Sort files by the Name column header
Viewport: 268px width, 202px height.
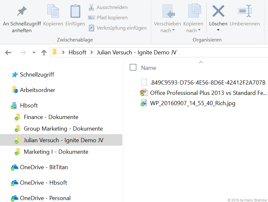click(x=148, y=68)
